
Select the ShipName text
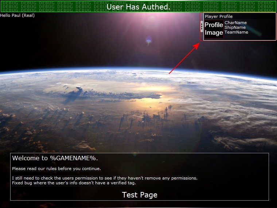pos(235,27)
